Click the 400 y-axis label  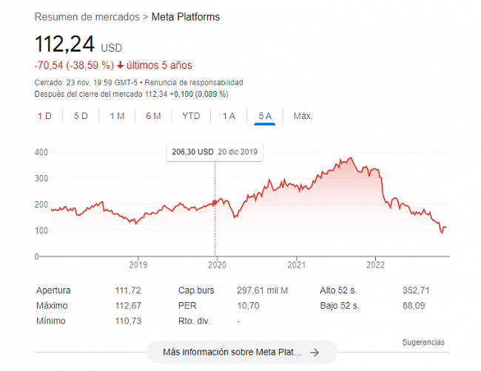(41, 152)
